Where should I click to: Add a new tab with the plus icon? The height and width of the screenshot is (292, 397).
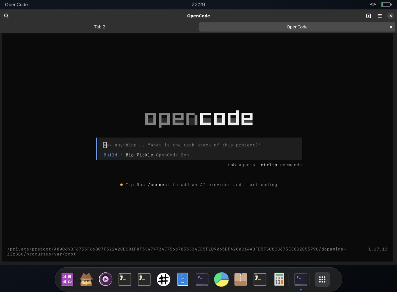coord(368,16)
